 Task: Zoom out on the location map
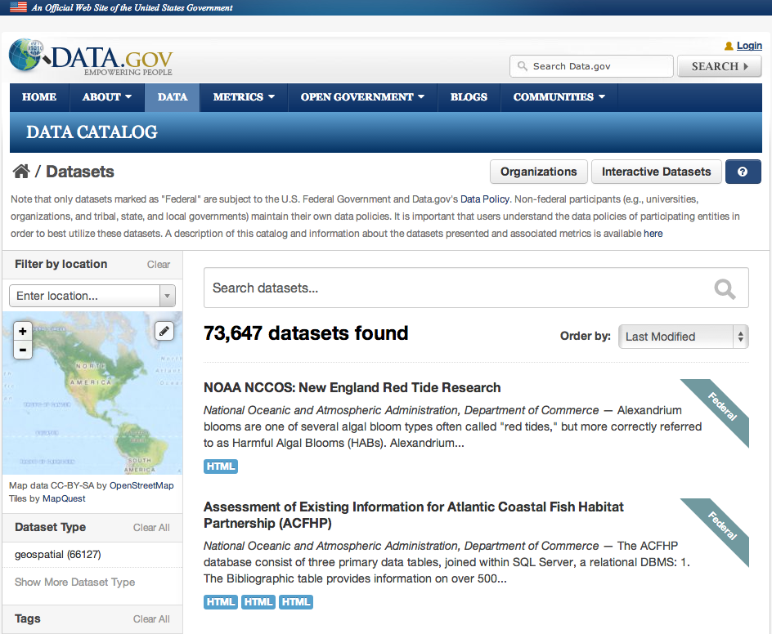(x=23, y=350)
